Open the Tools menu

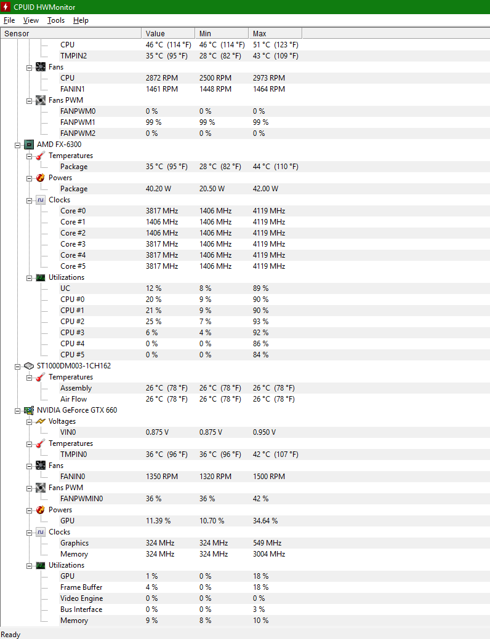[x=56, y=20]
